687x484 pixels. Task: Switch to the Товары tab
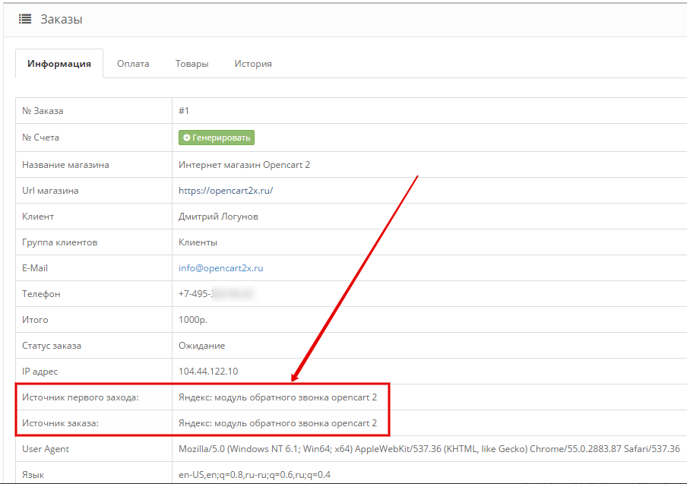coord(192,64)
